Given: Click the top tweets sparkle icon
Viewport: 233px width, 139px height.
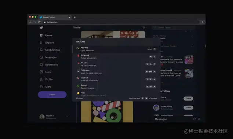Looking at the screenshot, I should tap(144, 27).
